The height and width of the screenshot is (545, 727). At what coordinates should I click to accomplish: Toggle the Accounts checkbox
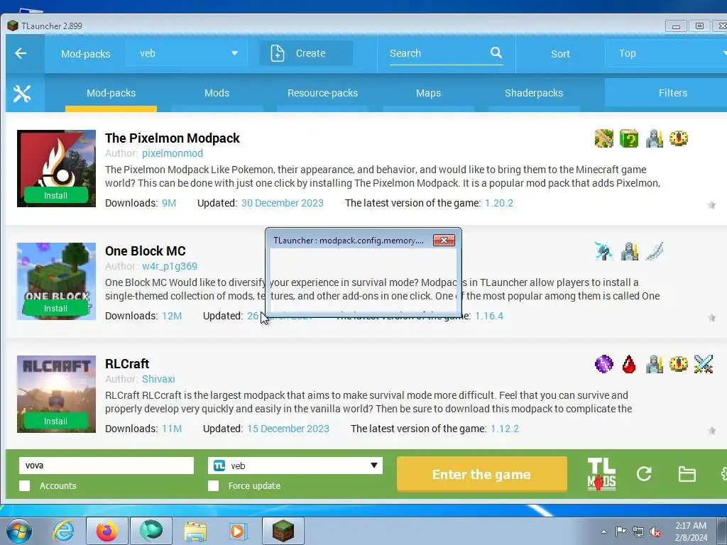click(x=25, y=485)
